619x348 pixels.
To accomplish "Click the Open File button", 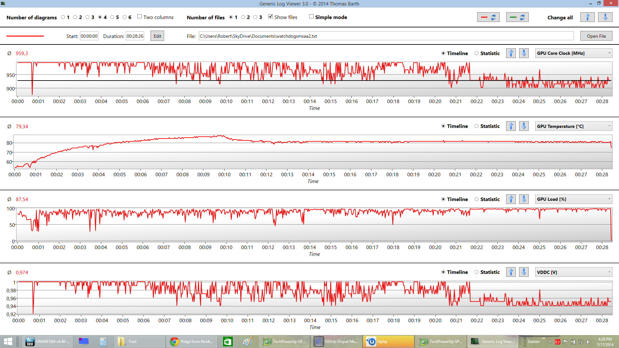I will (x=596, y=36).
